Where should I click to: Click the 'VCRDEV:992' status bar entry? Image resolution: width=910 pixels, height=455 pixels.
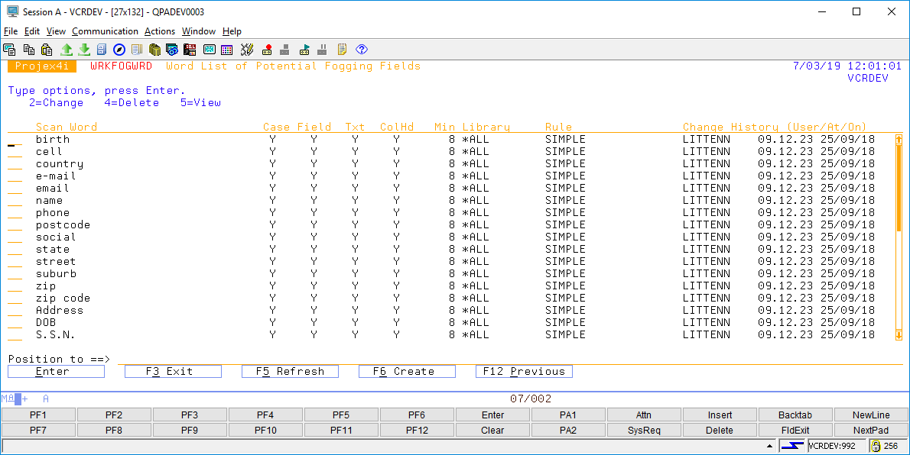click(837, 446)
